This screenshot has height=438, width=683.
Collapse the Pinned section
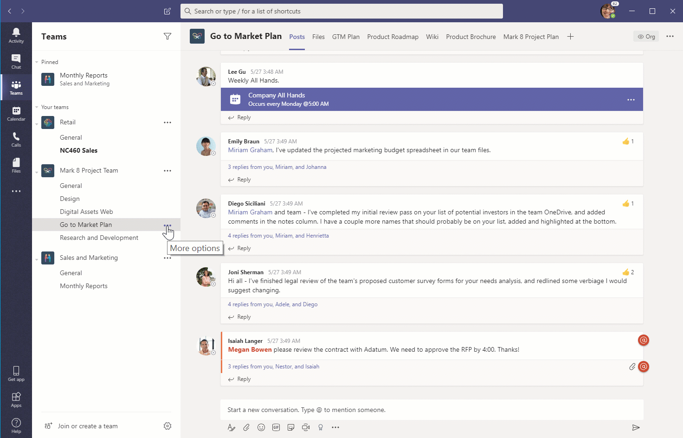(x=37, y=62)
